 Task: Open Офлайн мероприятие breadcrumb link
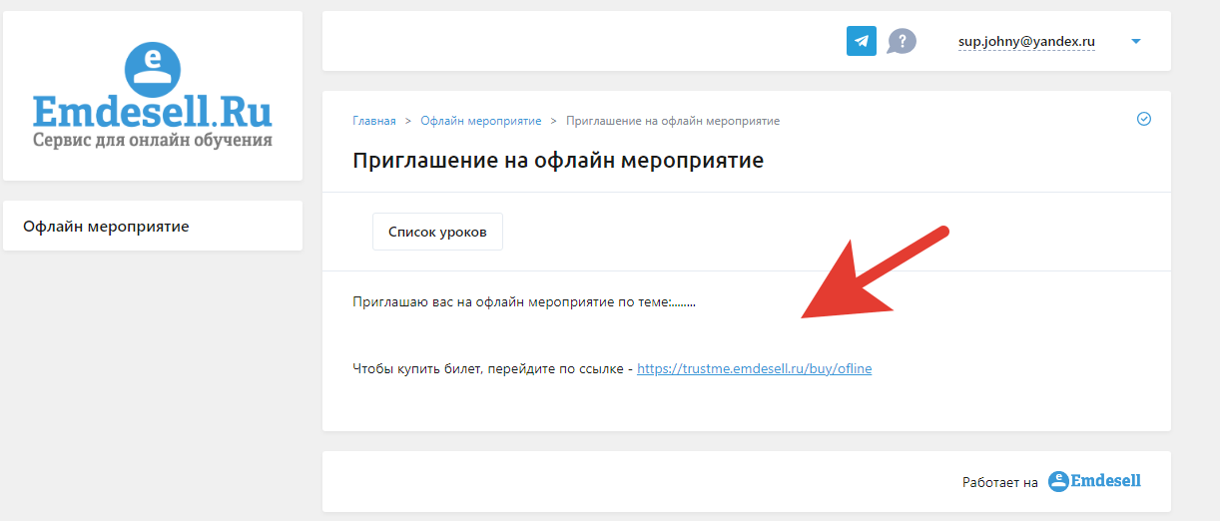[481, 121]
